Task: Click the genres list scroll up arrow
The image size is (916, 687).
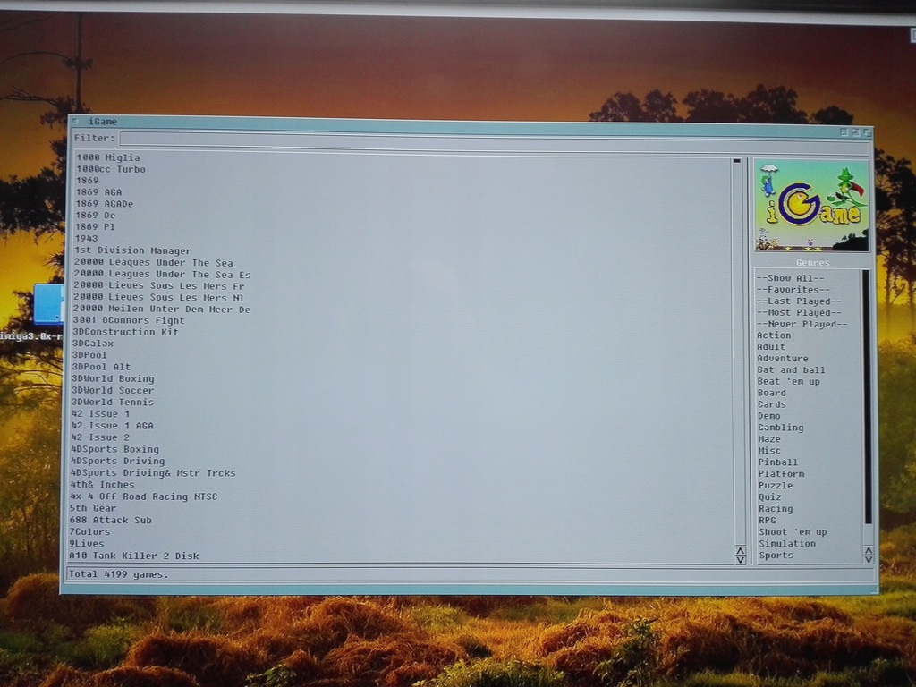Action: [x=869, y=551]
